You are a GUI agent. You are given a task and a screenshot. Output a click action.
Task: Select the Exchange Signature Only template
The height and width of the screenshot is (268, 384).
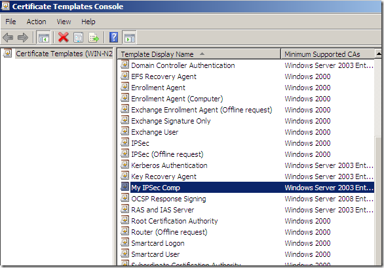[170, 121]
